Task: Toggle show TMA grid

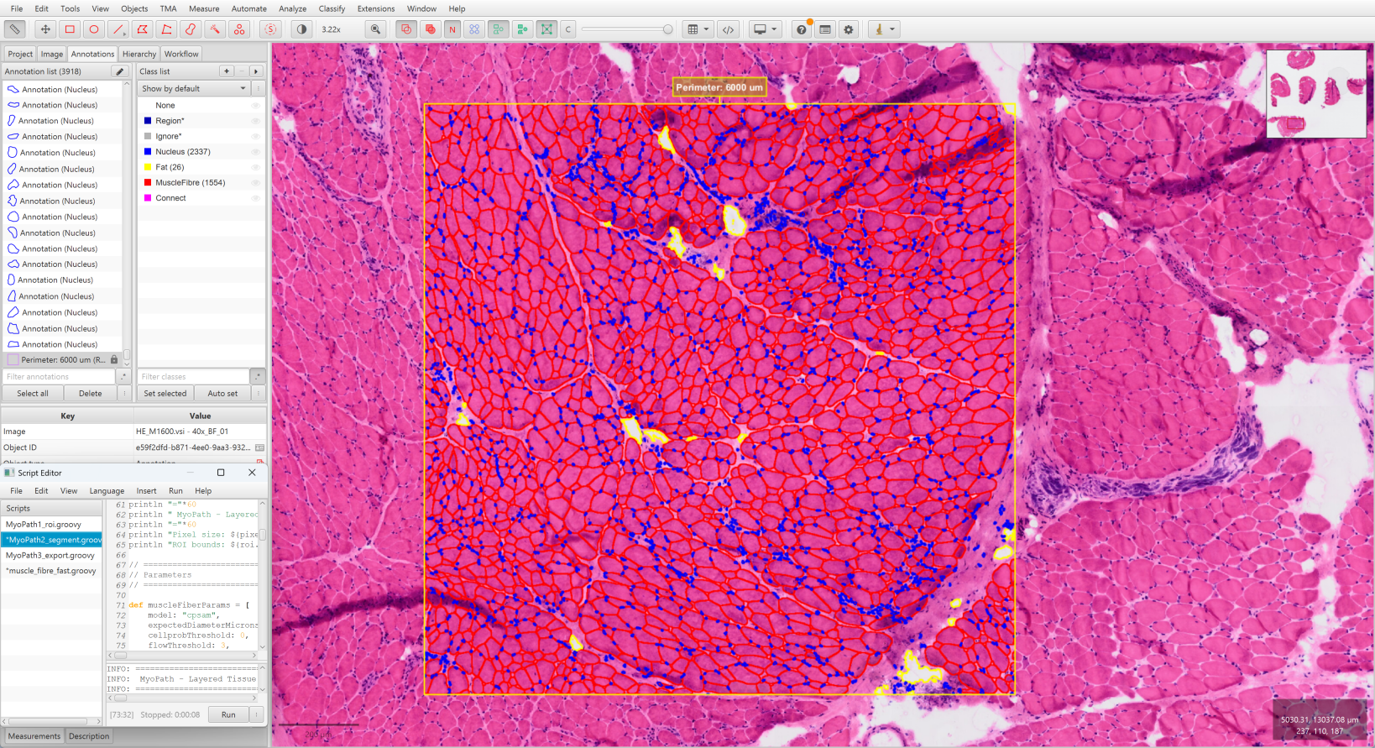Action: pyautogui.click(x=475, y=29)
